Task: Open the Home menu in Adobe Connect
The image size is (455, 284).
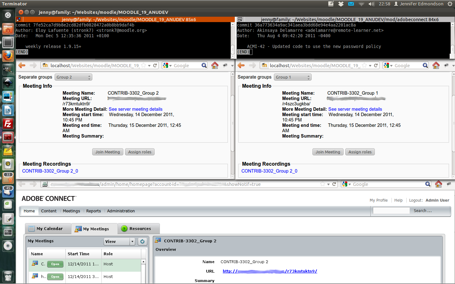Action: click(x=29, y=211)
